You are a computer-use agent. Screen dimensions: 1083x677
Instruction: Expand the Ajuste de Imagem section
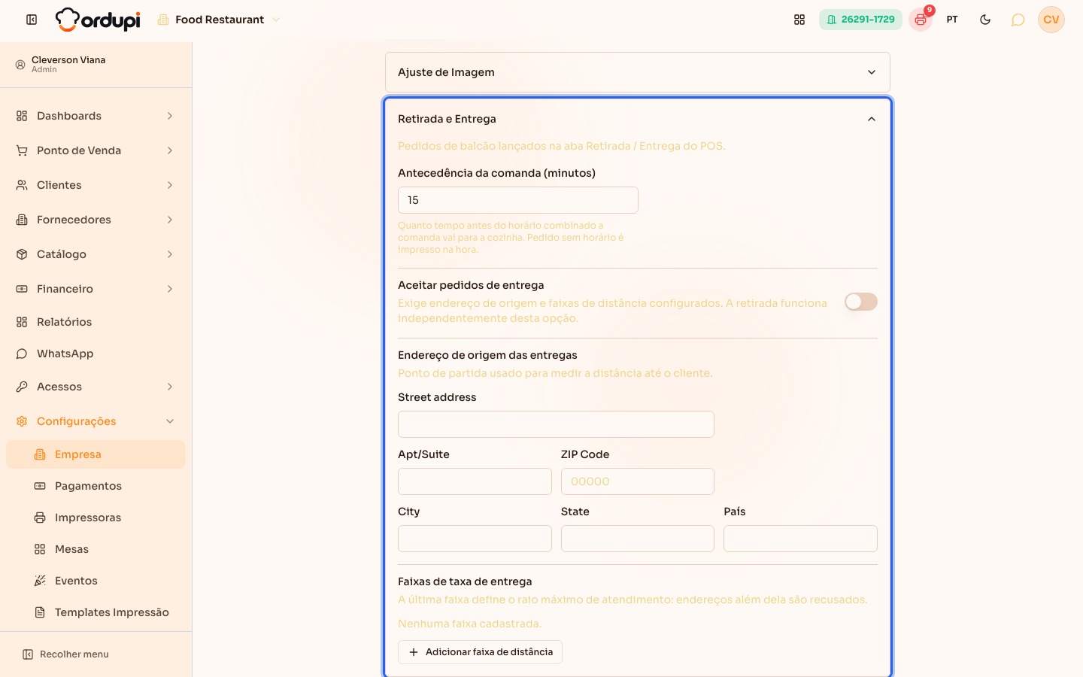click(638, 72)
